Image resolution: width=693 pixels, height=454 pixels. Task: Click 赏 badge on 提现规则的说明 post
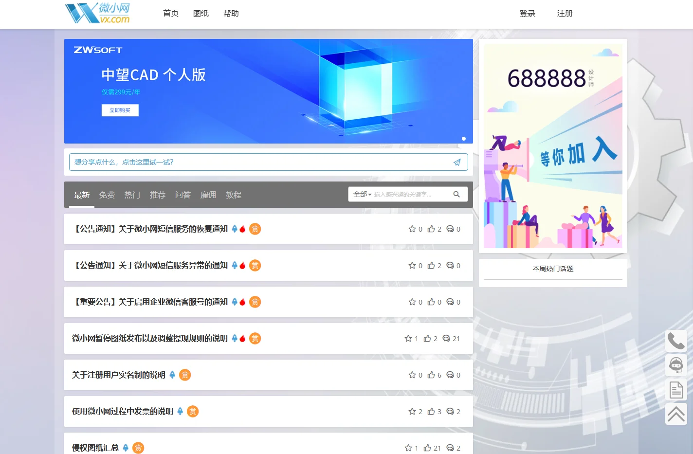(x=255, y=339)
